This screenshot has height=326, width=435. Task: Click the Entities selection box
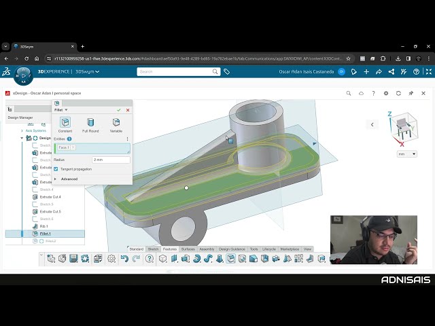[x=92, y=149]
